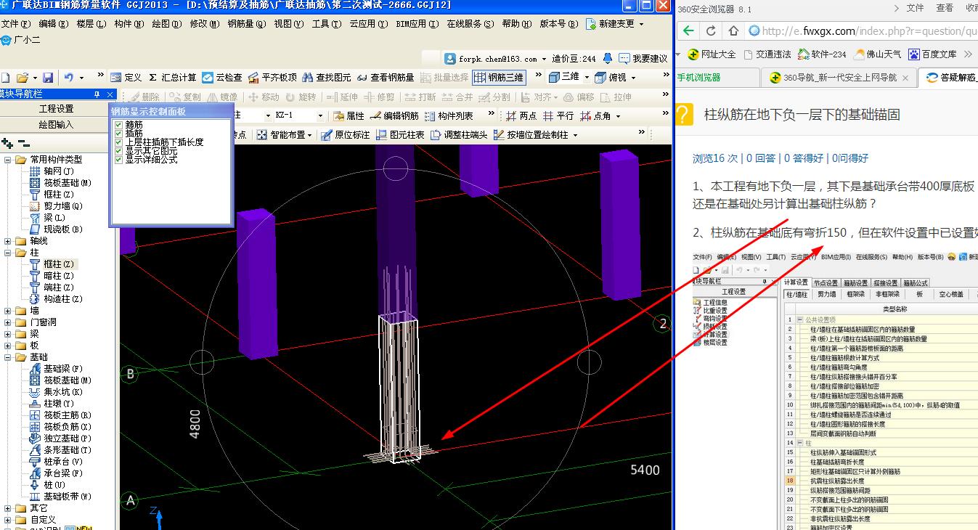Open the 云应用(Y) menu

(370, 24)
